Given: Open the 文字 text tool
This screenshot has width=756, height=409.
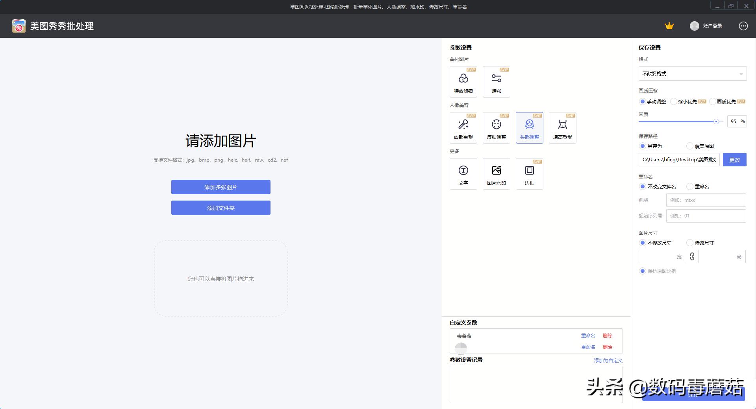Looking at the screenshot, I should [463, 173].
